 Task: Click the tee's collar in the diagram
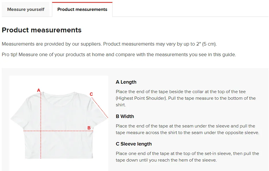59,95
